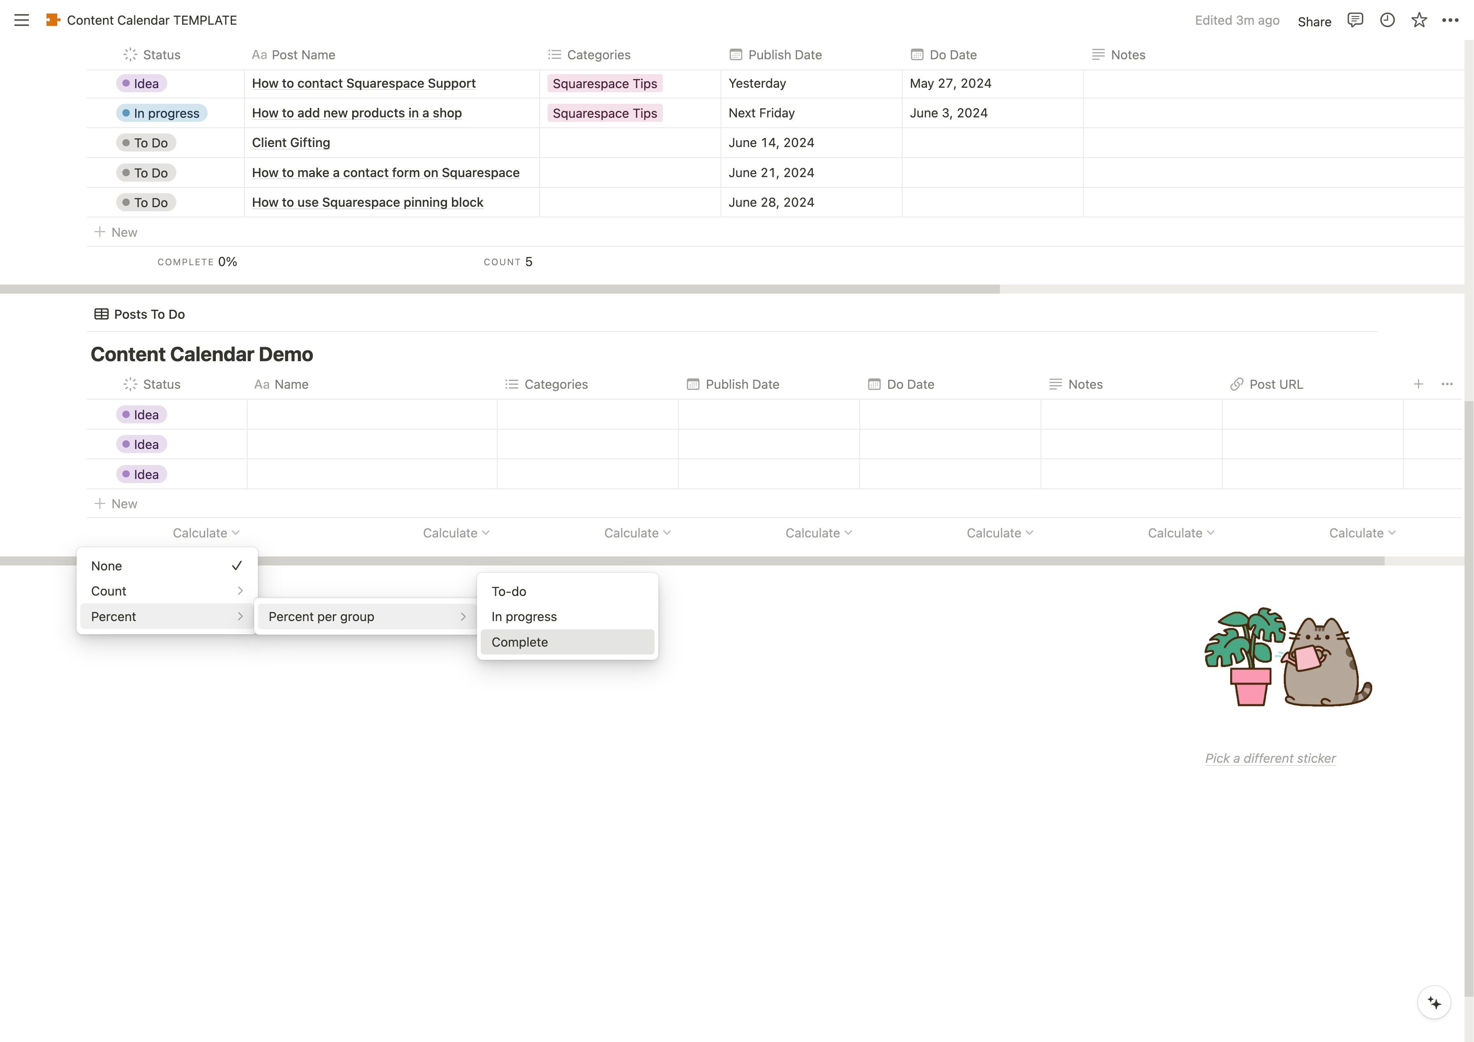Open the page comments icon

[x=1355, y=21]
